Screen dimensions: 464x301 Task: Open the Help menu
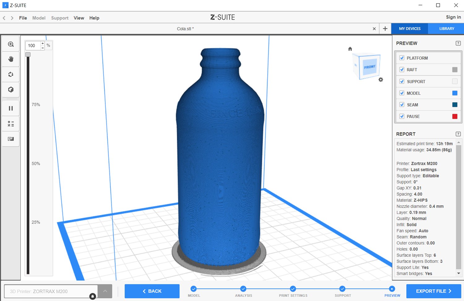point(94,18)
